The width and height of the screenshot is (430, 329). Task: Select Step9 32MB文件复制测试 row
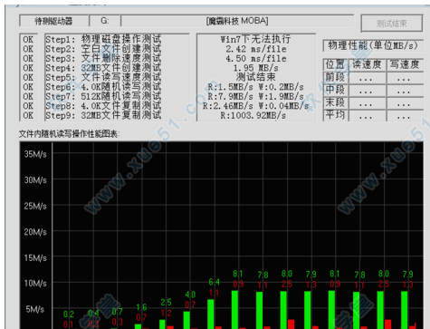(x=103, y=115)
